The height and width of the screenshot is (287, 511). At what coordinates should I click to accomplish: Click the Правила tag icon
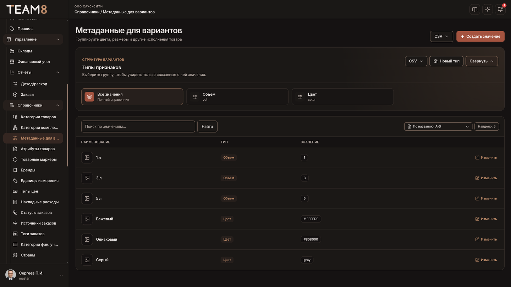(x=12, y=29)
